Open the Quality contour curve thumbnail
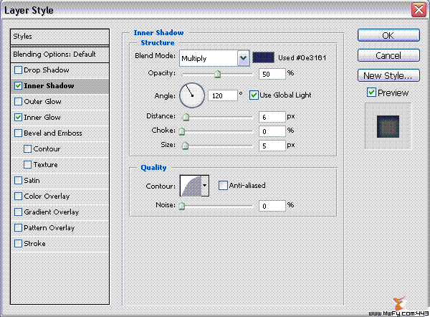 [x=191, y=186]
